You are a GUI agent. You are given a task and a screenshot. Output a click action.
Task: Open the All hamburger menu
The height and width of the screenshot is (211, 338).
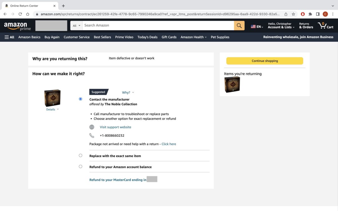[x=9, y=37]
